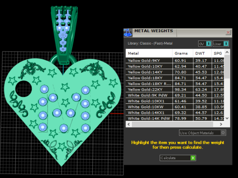Click the horizontal scroll-right arrow
The height and width of the screenshot is (178, 238).
click(x=221, y=124)
